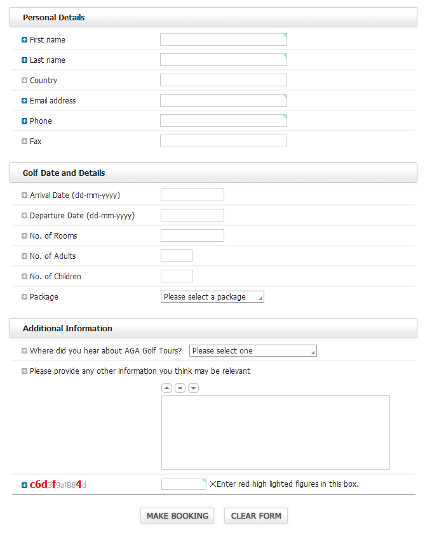Click the plus icon beside Email address
Image resolution: width=425 pixels, height=535 pixels.
pyautogui.click(x=25, y=101)
